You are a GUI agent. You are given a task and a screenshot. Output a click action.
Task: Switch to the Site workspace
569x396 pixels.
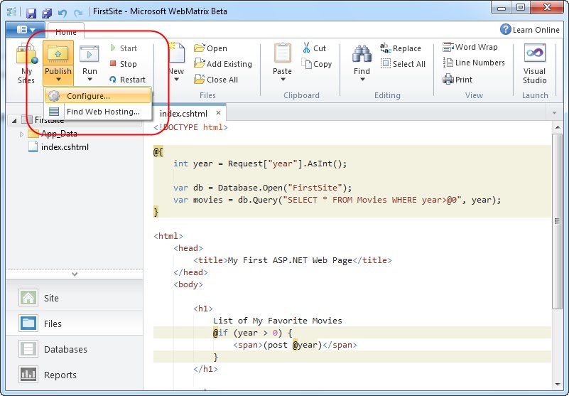tap(75, 298)
